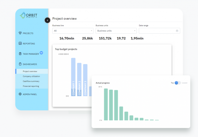The height and width of the screenshot is (137, 198).
Task: Open the Date range calendar icon
Action: [x=177, y=31]
